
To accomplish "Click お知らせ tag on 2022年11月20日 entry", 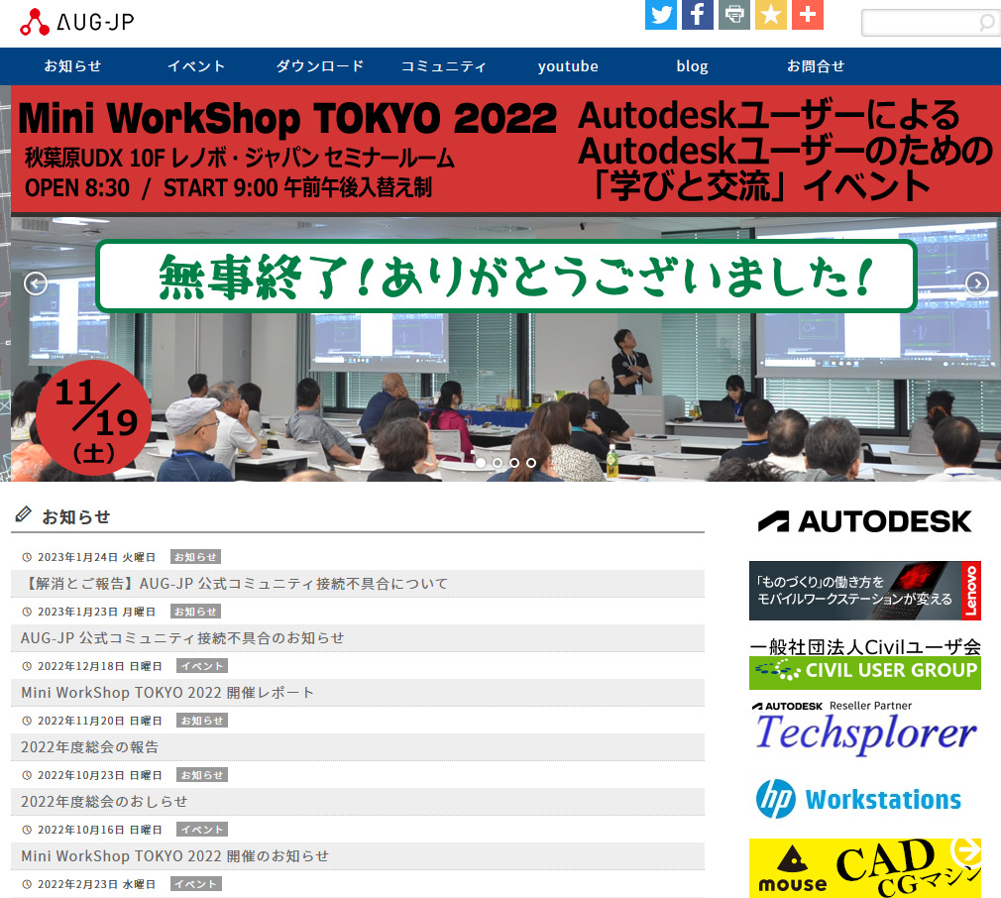I will (x=202, y=721).
